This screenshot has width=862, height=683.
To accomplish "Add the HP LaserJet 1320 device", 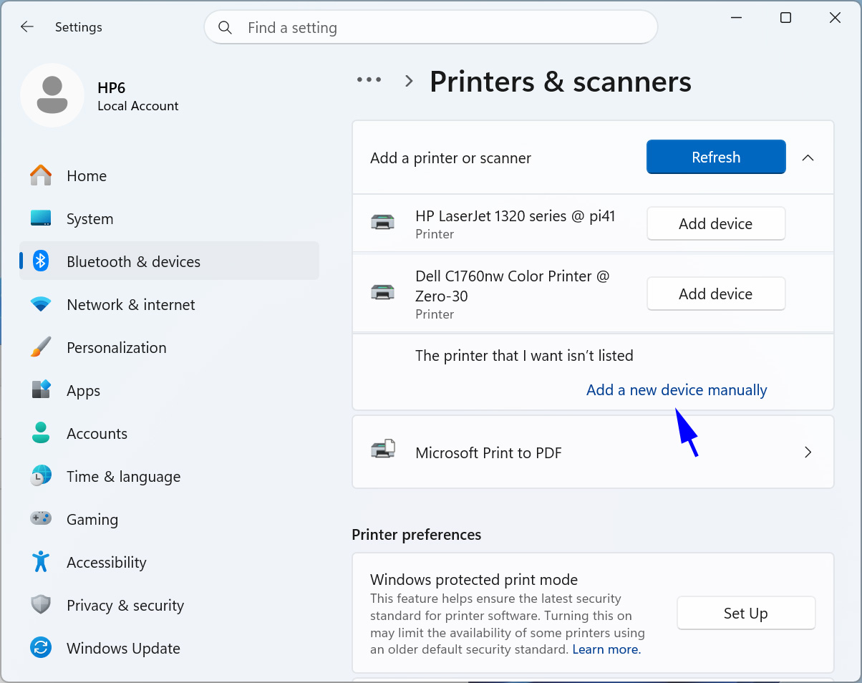I will pyautogui.click(x=715, y=223).
